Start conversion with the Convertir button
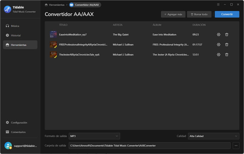 tap(227, 14)
